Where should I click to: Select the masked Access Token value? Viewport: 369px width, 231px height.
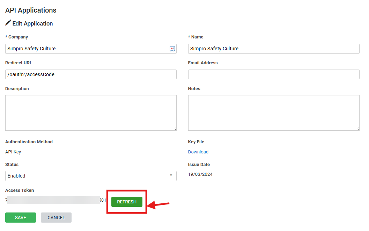pyautogui.click(x=56, y=200)
